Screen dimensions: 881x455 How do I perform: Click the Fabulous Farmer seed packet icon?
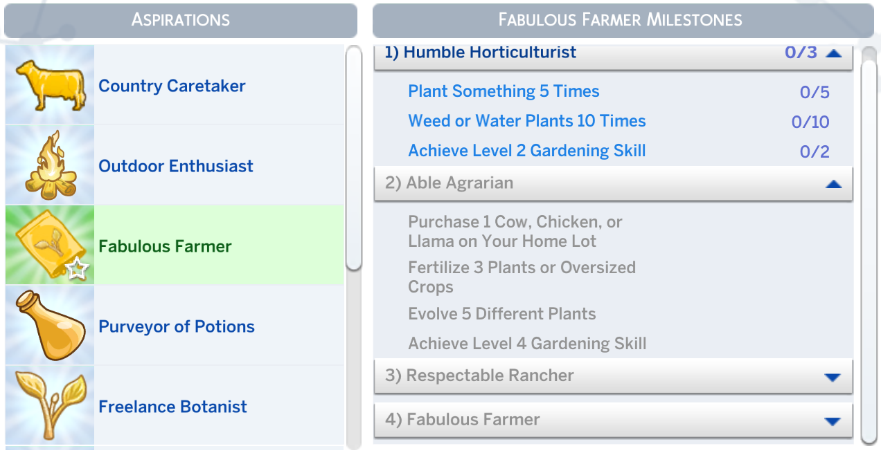(x=47, y=245)
